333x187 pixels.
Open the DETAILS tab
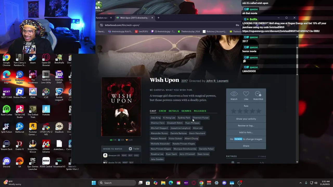coord(174,111)
